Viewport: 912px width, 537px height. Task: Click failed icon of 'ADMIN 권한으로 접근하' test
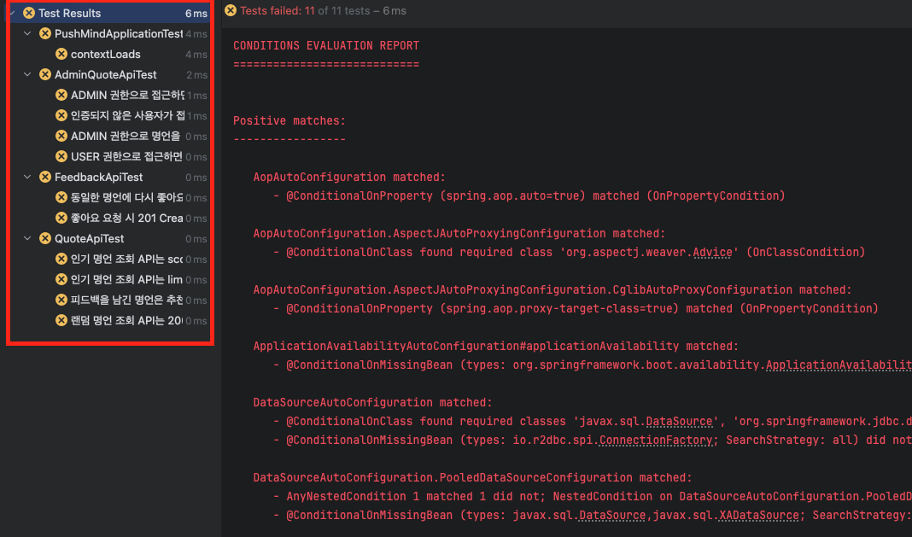coord(61,95)
